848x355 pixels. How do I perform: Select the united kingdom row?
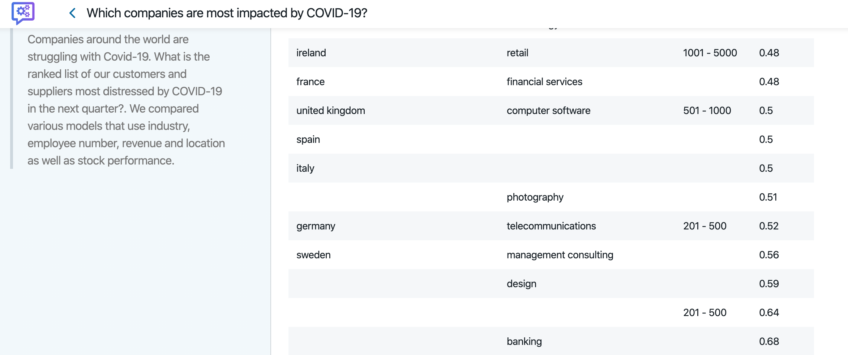(x=551, y=110)
